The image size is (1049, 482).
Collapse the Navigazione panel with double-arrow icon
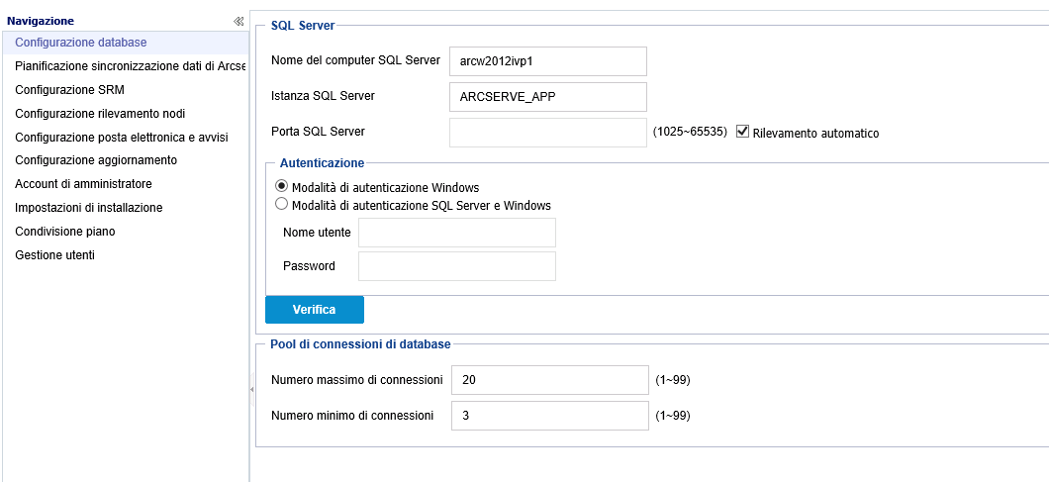pos(238,22)
